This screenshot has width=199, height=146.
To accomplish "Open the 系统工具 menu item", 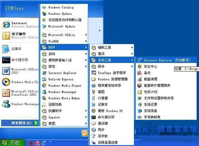I will [112, 60].
